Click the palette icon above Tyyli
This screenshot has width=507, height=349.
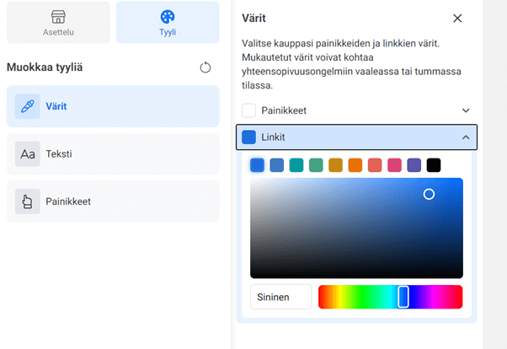(x=168, y=17)
